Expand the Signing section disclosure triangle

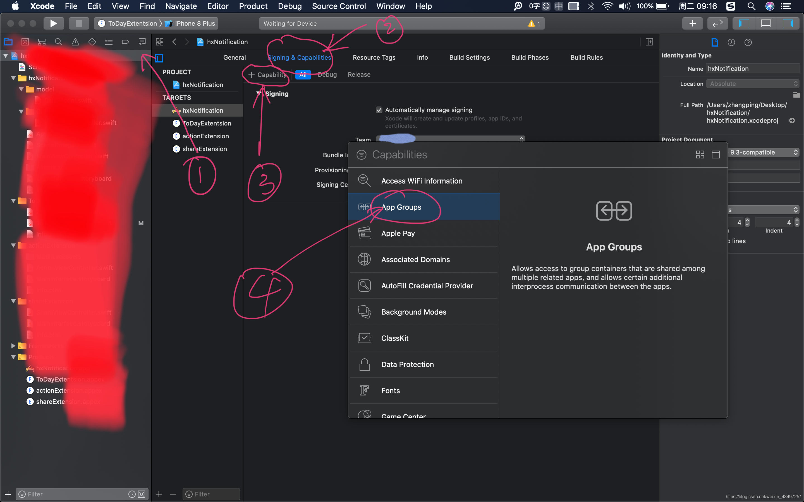point(260,93)
